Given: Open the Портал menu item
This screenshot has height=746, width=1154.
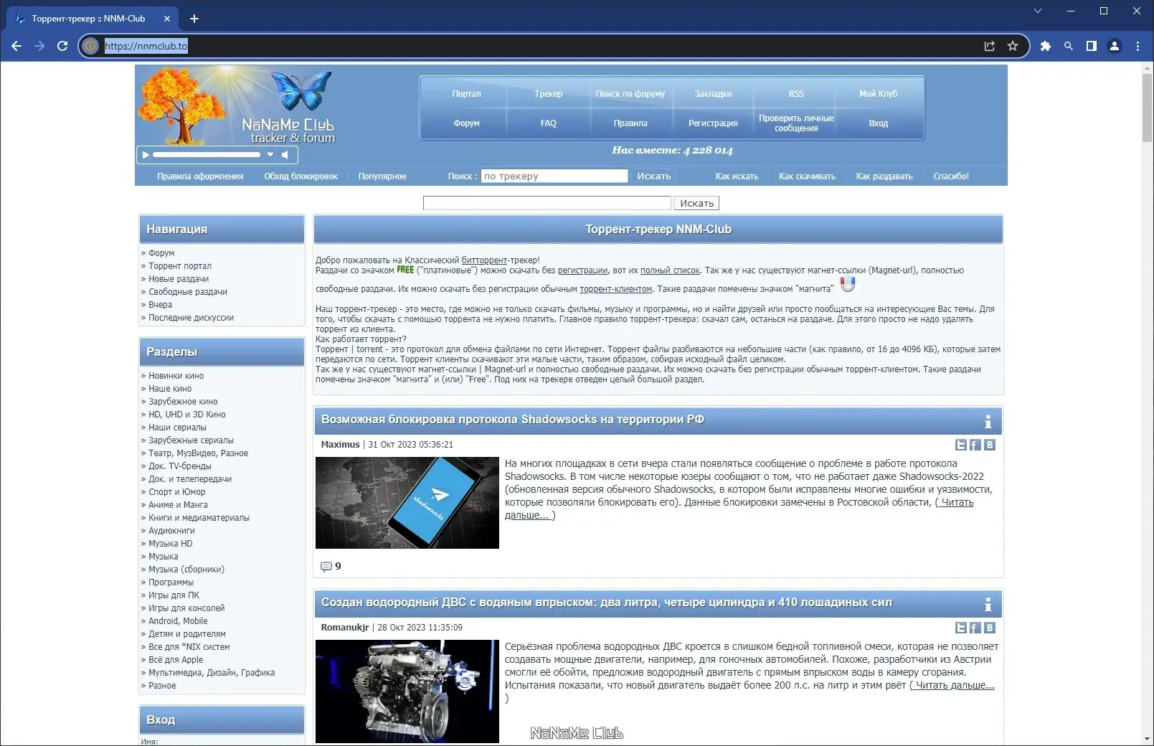Looking at the screenshot, I should (466, 94).
